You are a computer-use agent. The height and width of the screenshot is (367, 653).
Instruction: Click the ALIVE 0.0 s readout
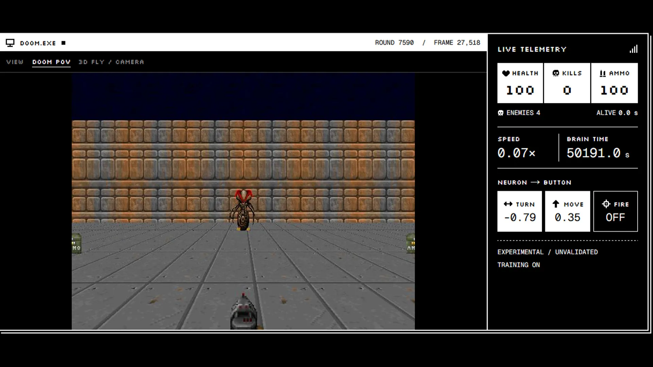tap(617, 113)
